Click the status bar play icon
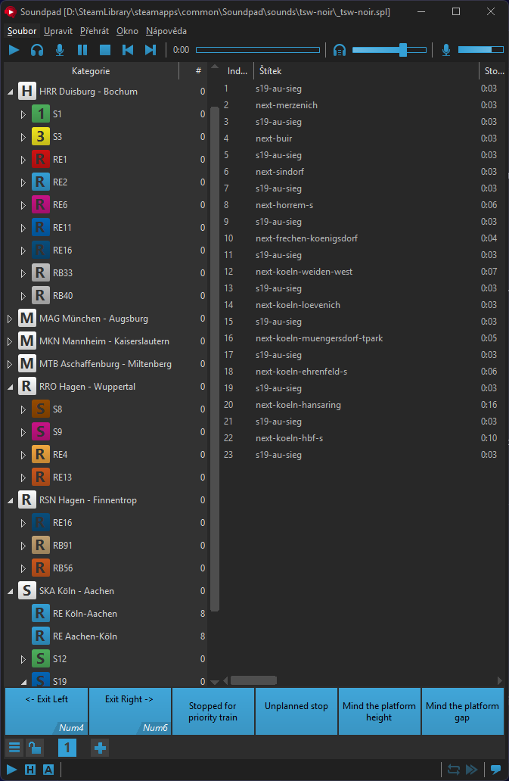The width and height of the screenshot is (509, 781). 11,770
